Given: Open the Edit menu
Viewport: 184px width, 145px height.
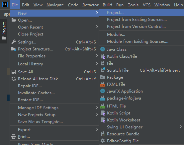Looking at the screenshot, I should 26,5.
